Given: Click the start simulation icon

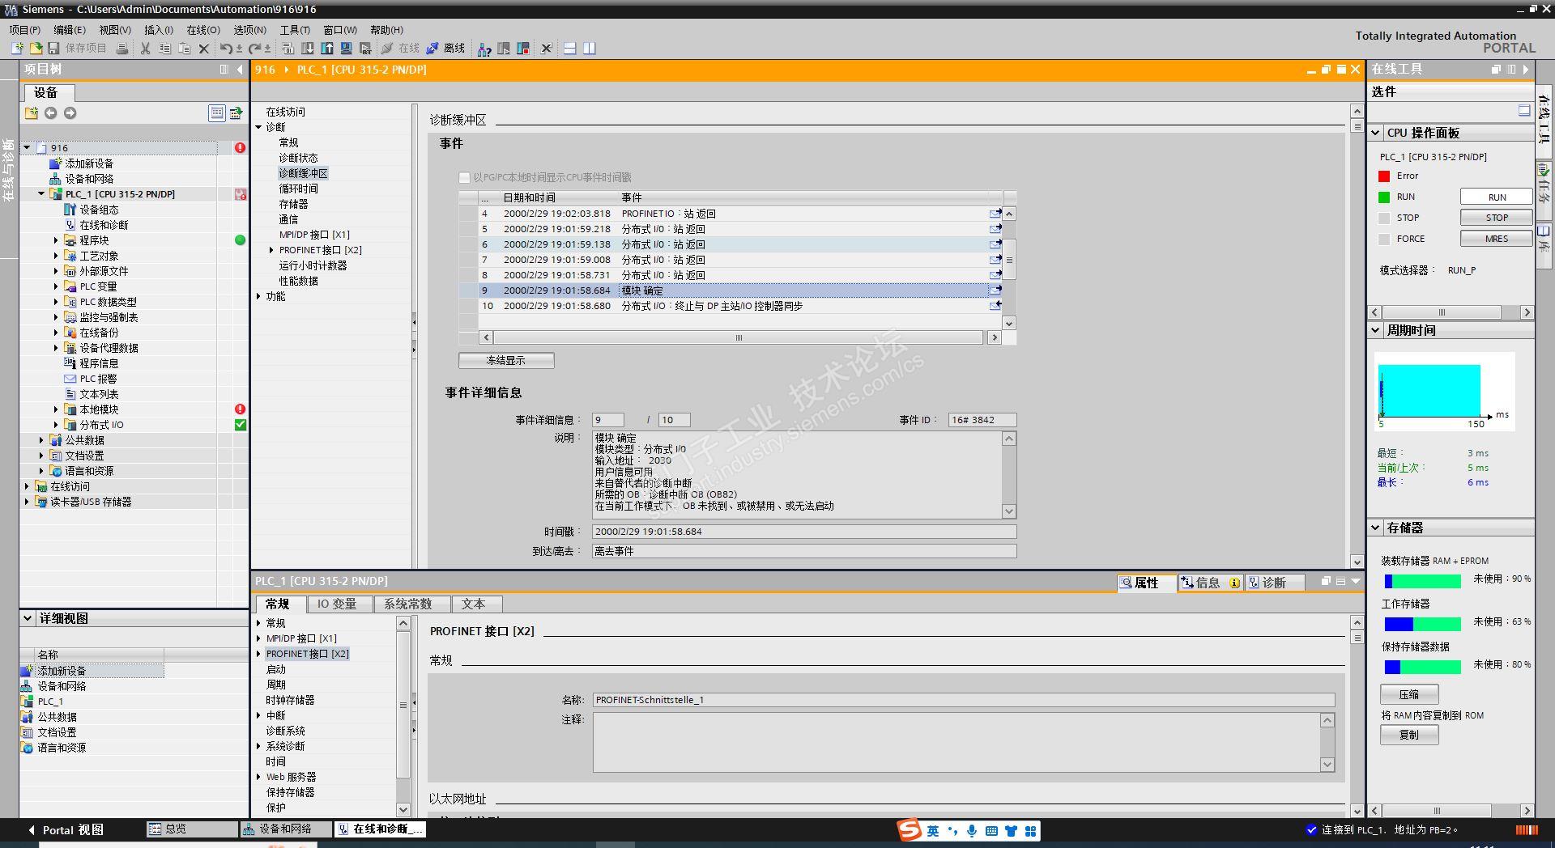Looking at the screenshot, I should tap(347, 49).
